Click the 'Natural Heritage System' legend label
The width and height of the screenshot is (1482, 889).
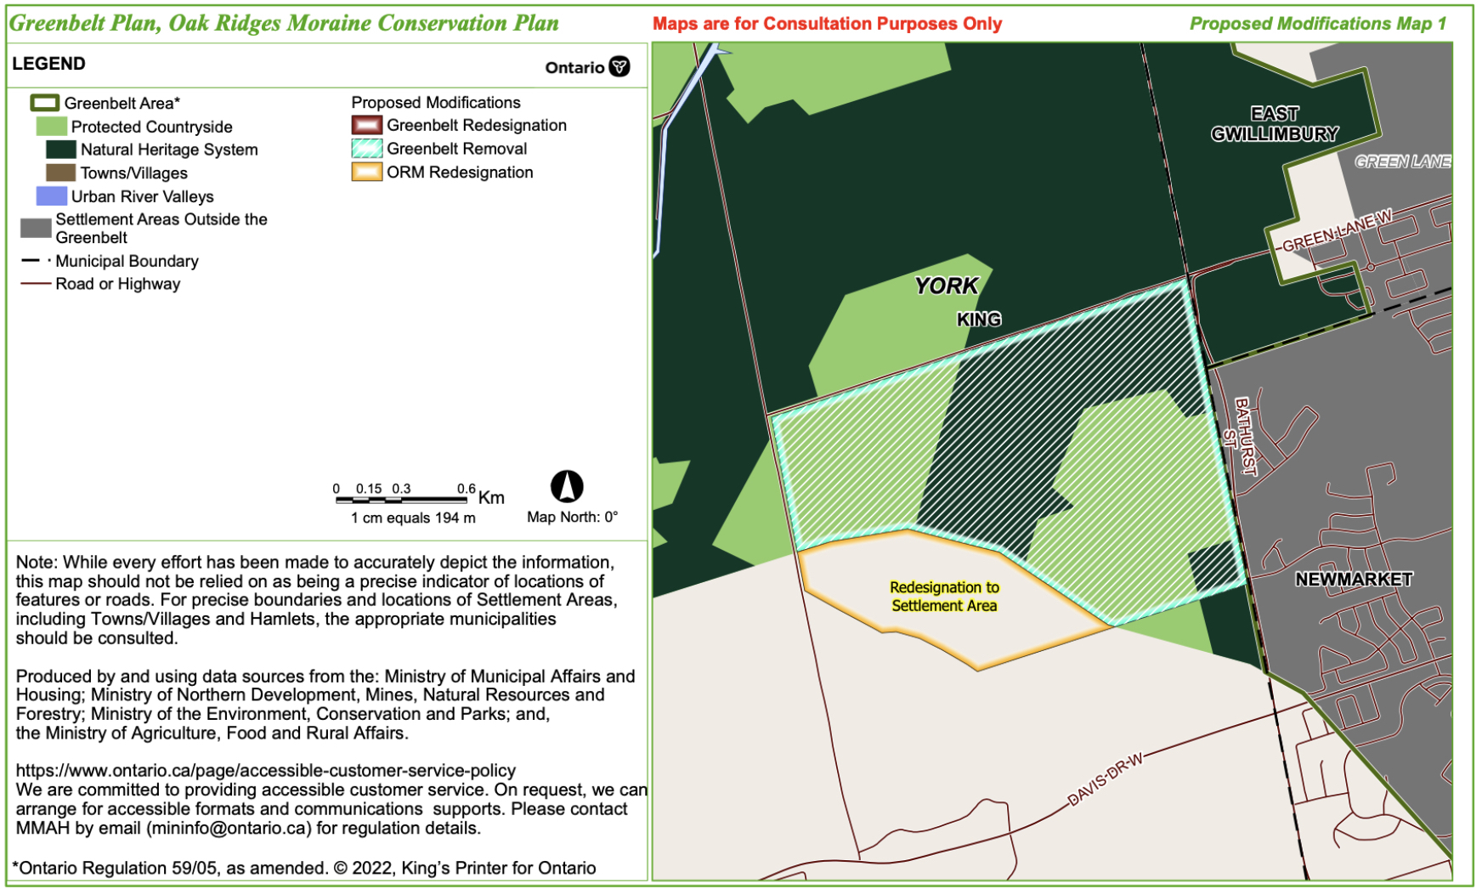pos(169,150)
